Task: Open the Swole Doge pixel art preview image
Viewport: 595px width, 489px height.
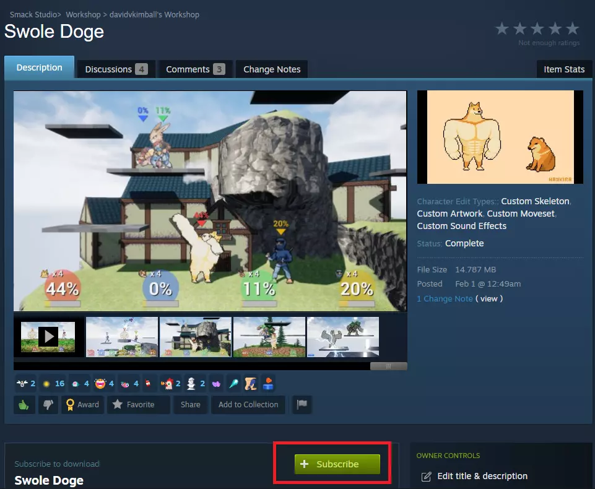Action: (x=500, y=137)
